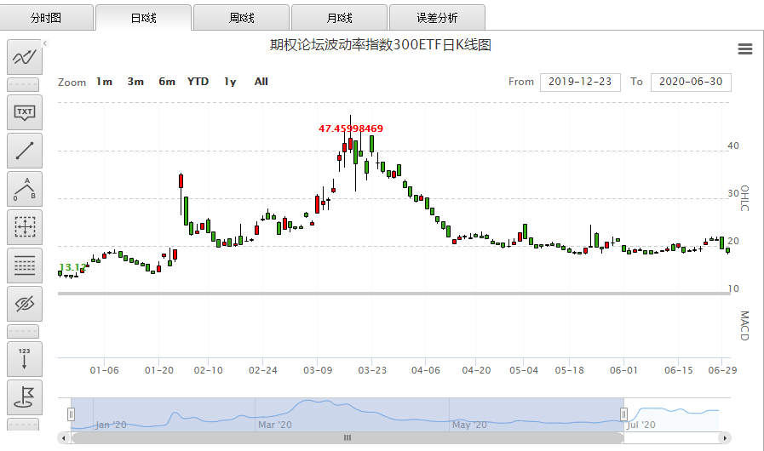This screenshot has height=451, width=764.
Task: Click the right navigator range handle
Action: pos(624,414)
